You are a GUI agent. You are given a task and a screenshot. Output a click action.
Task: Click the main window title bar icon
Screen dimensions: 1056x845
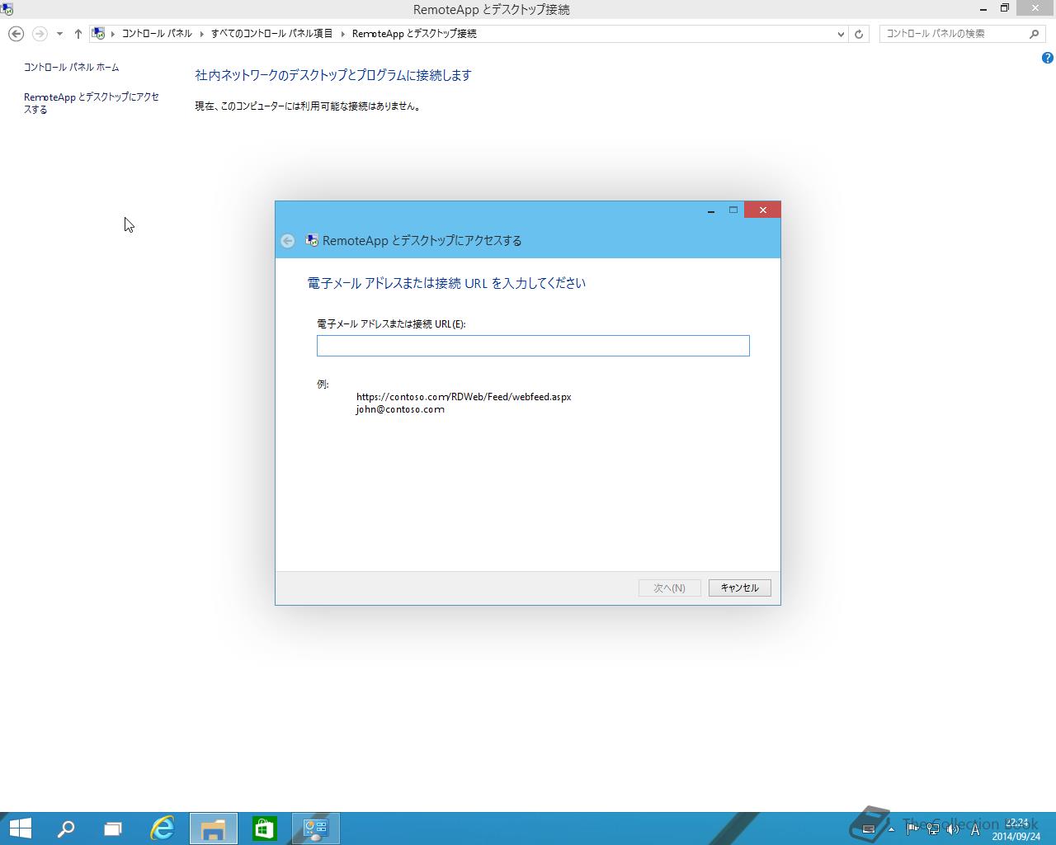7,9
